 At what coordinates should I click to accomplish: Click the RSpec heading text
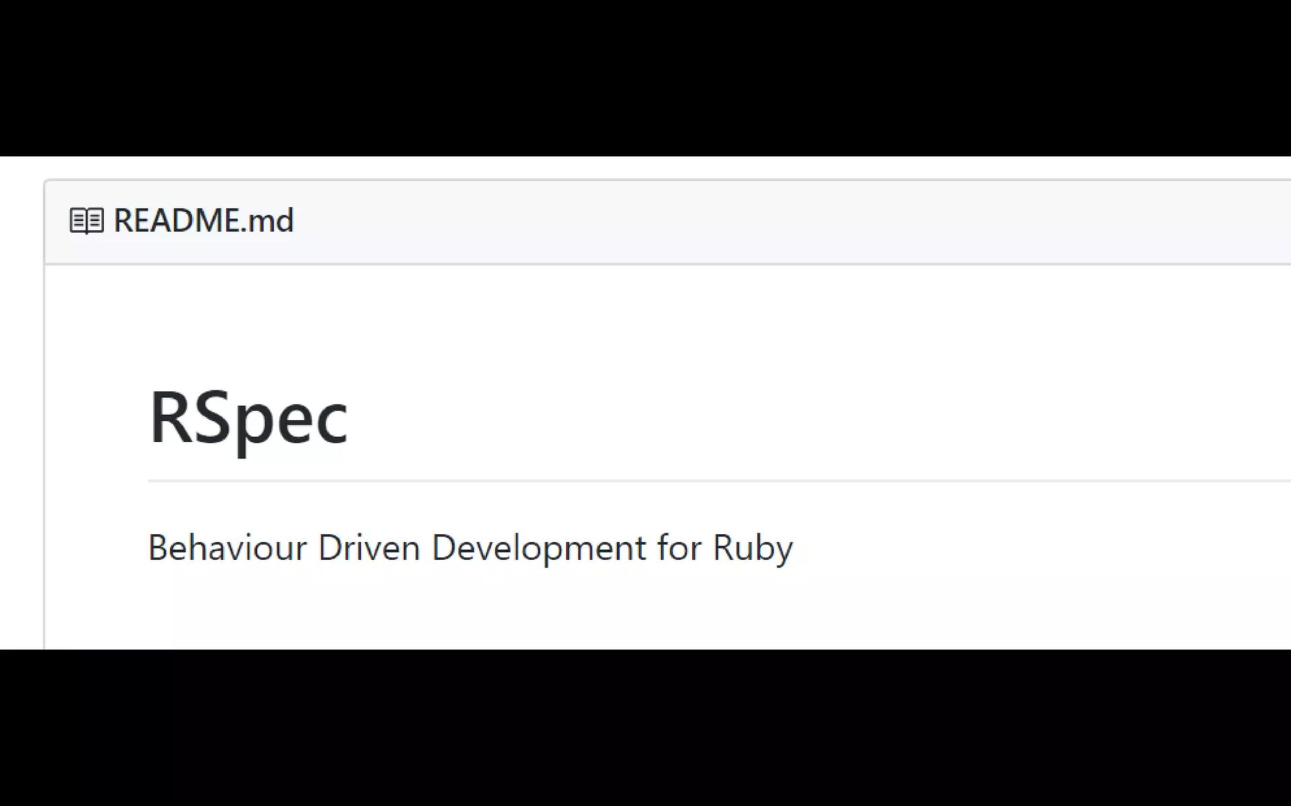click(247, 418)
